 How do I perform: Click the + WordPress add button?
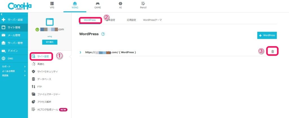[x=267, y=35]
